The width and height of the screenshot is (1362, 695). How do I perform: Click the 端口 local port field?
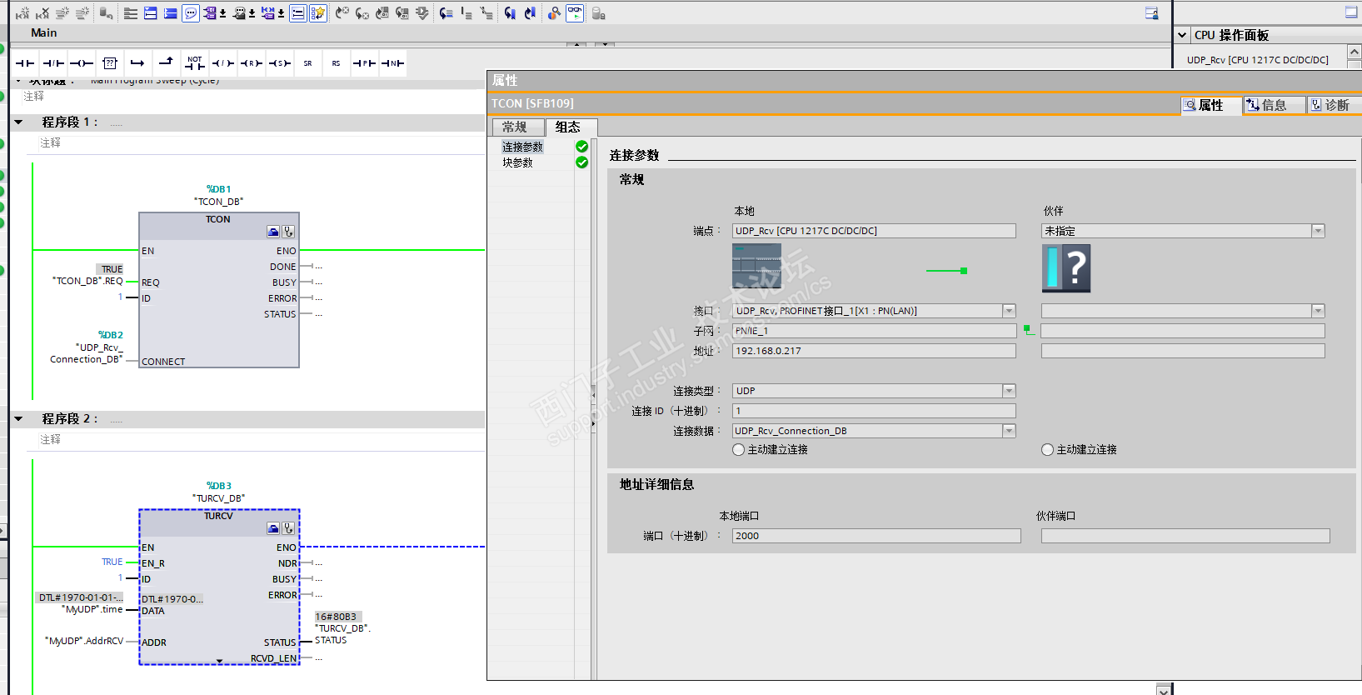click(x=876, y=536)
